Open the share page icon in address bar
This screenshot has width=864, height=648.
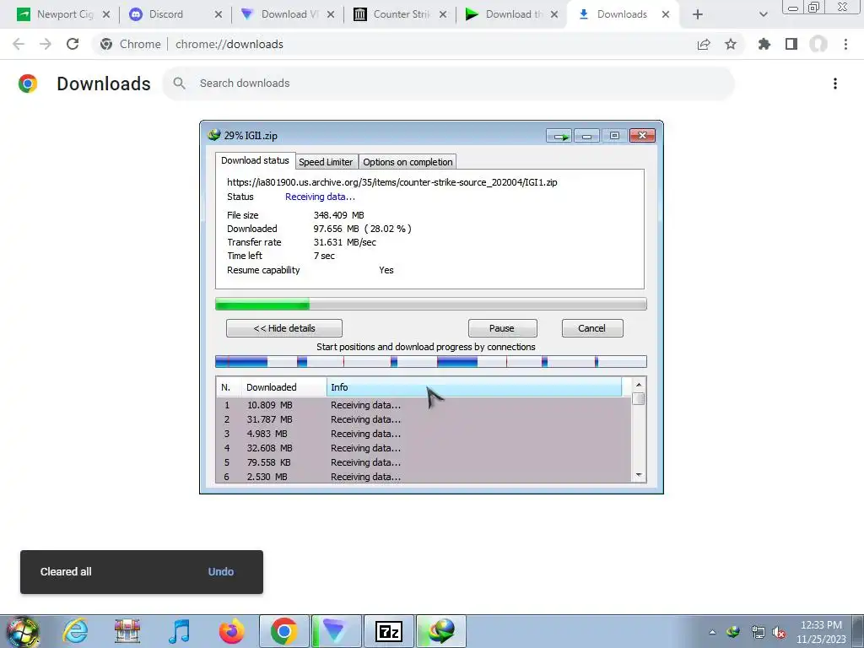tap(704, 44)
